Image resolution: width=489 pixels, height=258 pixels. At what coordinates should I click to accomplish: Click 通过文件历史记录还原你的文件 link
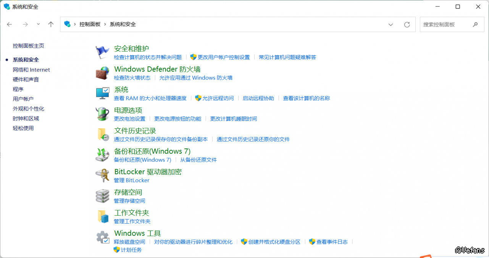coord(253,140)
